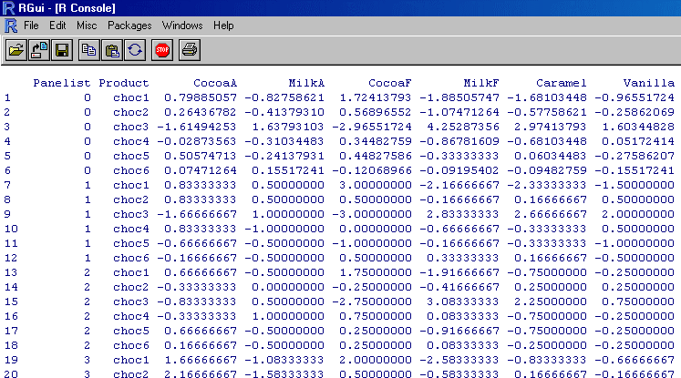Click row number 10

tap(11, 229)
